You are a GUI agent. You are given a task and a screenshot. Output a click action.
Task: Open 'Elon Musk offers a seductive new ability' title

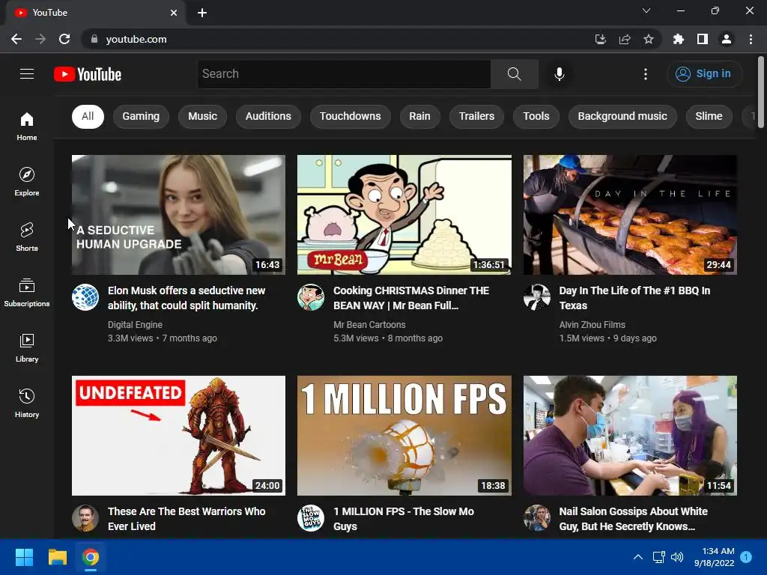tap(187, 298)
